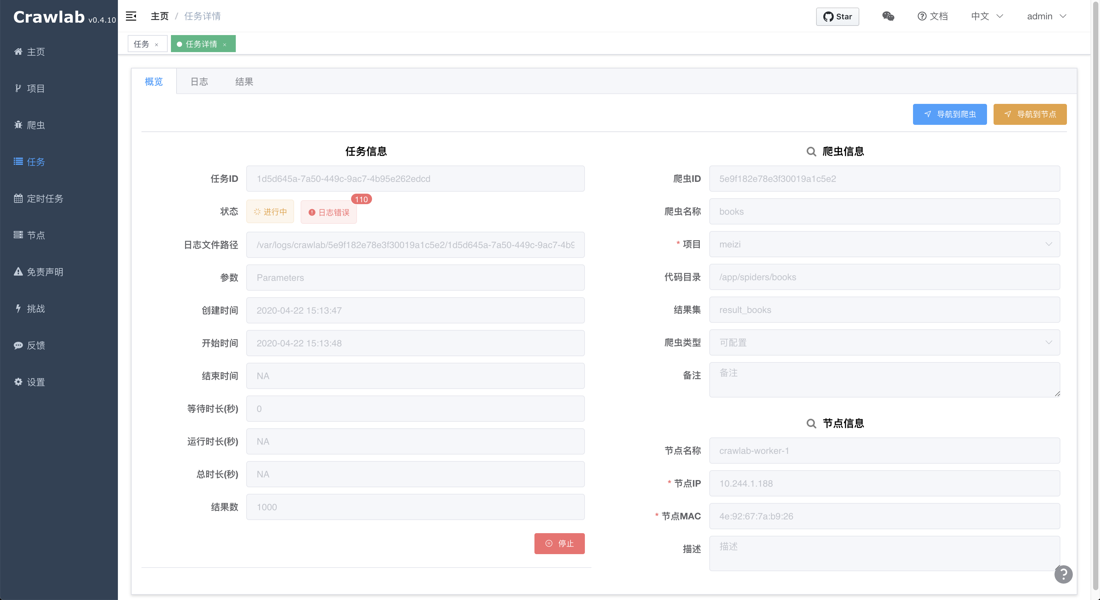
Task: Open the 爬虫 (Spiders) section in sidebar
Action: point(36,125)
